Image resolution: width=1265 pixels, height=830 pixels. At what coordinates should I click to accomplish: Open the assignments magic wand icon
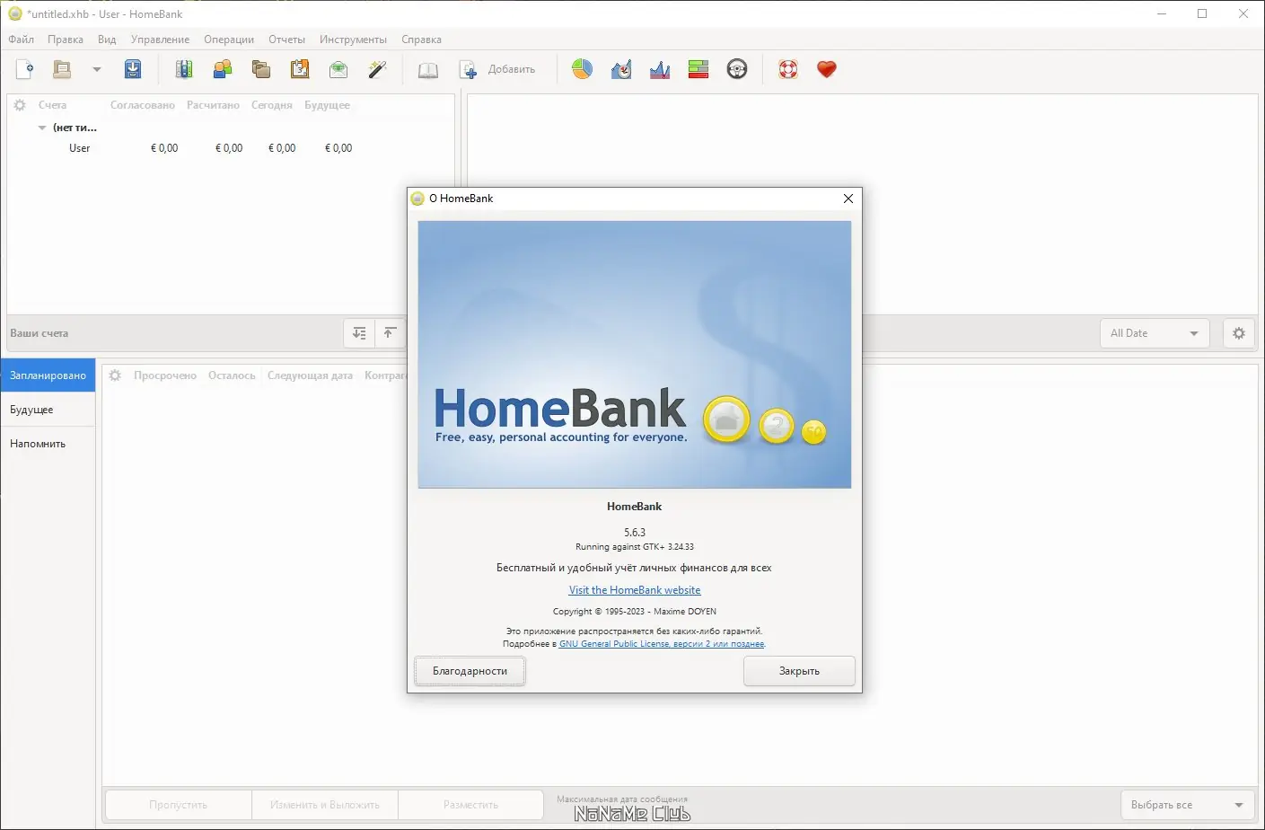pos(377,69)
